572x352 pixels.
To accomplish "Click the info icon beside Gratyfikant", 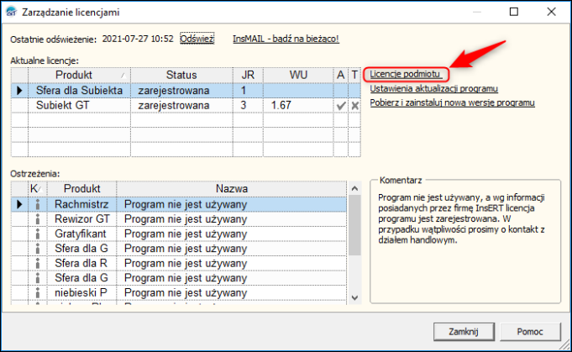I will [38, 234].
